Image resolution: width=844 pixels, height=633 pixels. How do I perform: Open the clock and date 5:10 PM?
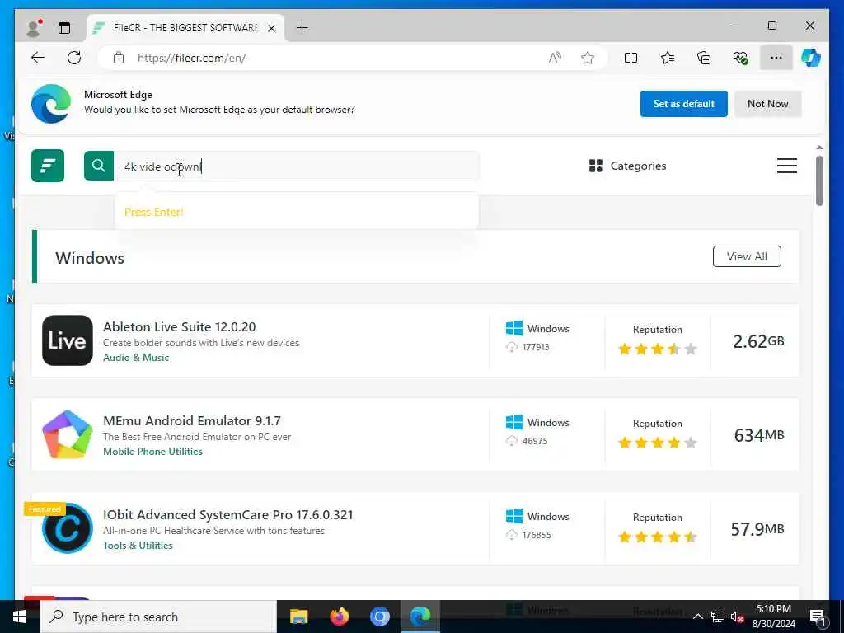tap(773, 617)
